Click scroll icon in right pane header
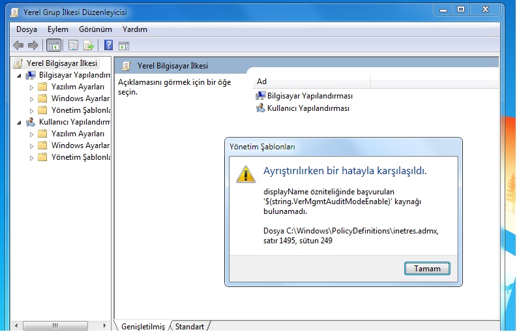517x332 pixels. click(x=126, y=66)
